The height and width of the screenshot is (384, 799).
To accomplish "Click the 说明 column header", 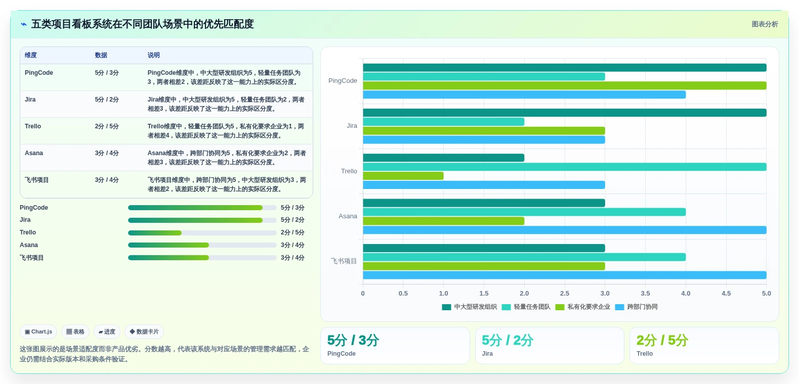I will (x=154, y=55).
